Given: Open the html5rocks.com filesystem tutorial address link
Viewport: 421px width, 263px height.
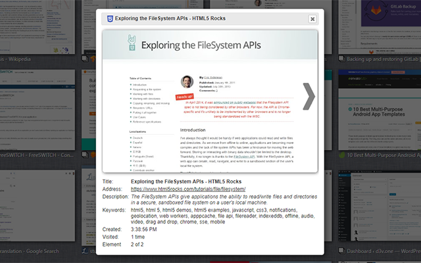Looking at the screenshot, I should pyautogui.click(x=188, y=189).
